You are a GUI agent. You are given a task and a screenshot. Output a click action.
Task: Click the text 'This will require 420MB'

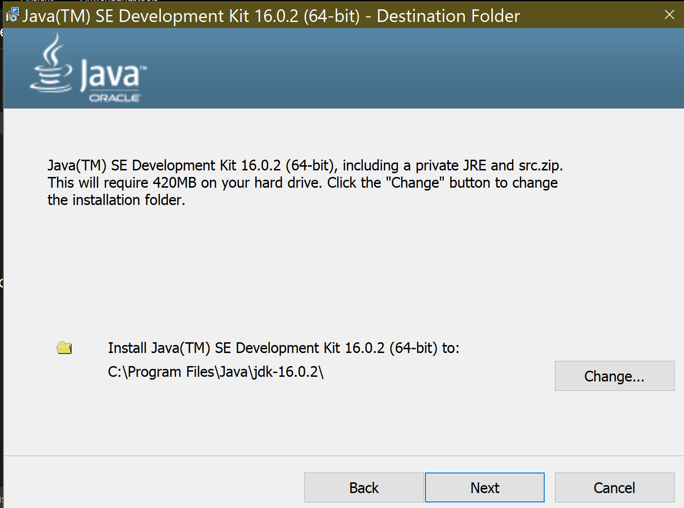[122, 183]
